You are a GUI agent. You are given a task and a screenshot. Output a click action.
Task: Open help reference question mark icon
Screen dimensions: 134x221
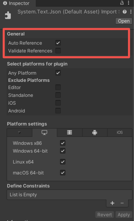125,12
